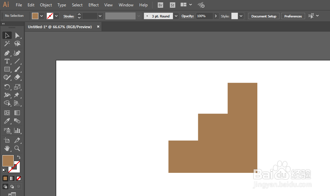This screenshot has width=330, height=196.
Task: Swap fill and stroke colors
Action: [x=19, y=157]
